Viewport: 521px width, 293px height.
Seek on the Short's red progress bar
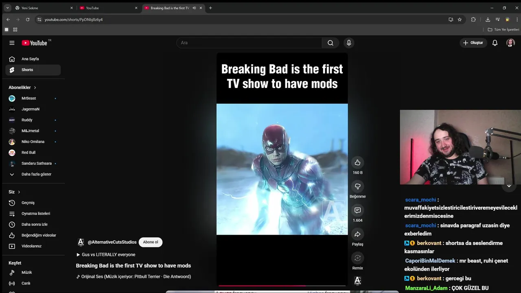coord(282,286)
